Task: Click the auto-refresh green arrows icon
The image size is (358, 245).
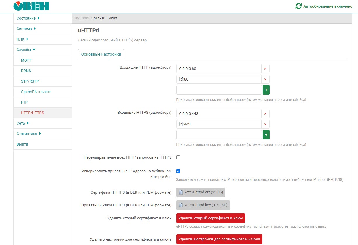Action: (298, 6)
